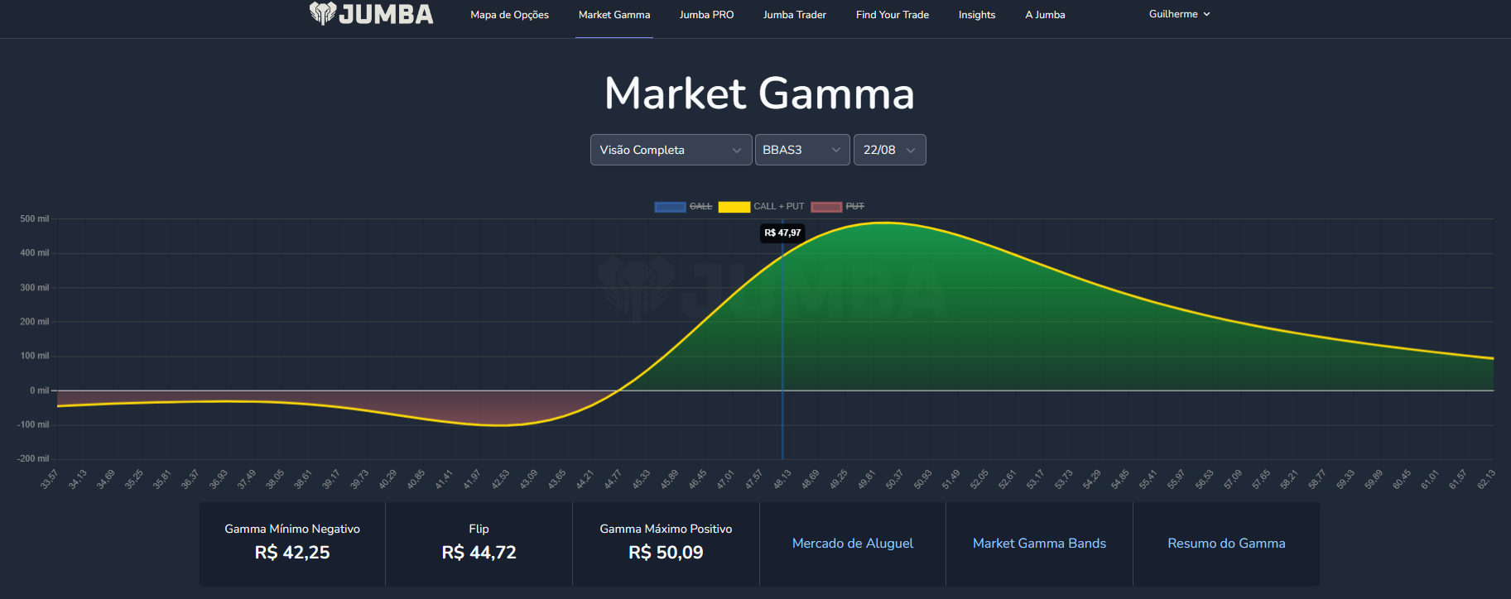Open the Resumo do Gamma link
The width and height of the screenshot is (1511, 599).
[1226, 544]
